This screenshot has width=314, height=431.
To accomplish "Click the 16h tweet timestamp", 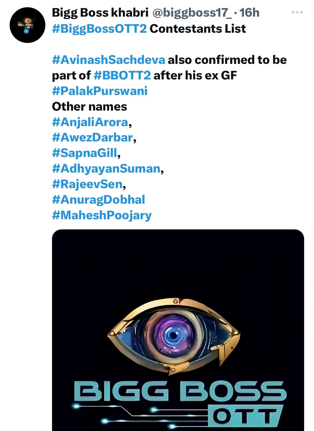I will click(249, 13).
